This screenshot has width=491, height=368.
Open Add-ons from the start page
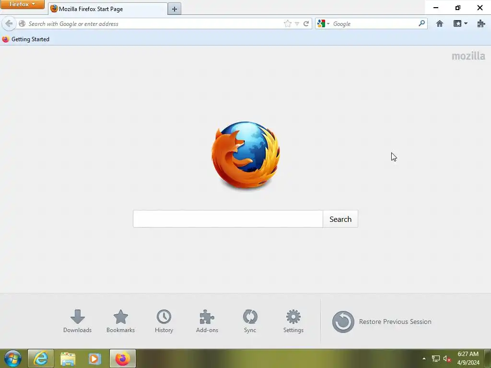tap(207, 322)
